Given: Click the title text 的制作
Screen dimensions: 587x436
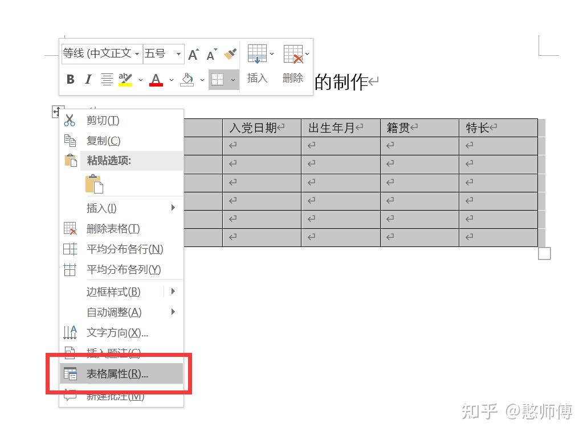Looking at the screenshot, I should (341, 82).
